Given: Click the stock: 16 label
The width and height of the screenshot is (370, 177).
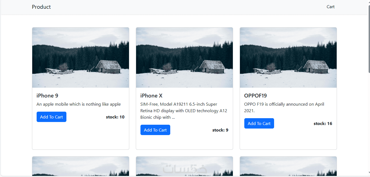Looking at the screenshot, I should (x=323, y=124).
